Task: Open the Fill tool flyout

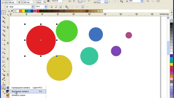Action: (x=3, y=88)
